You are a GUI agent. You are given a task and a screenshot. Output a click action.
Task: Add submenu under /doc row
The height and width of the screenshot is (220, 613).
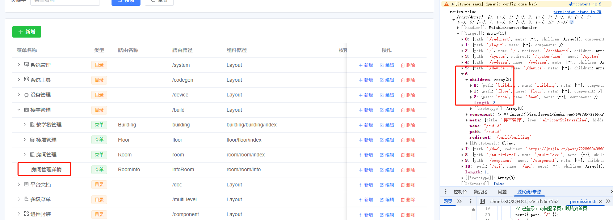point(366,185)
